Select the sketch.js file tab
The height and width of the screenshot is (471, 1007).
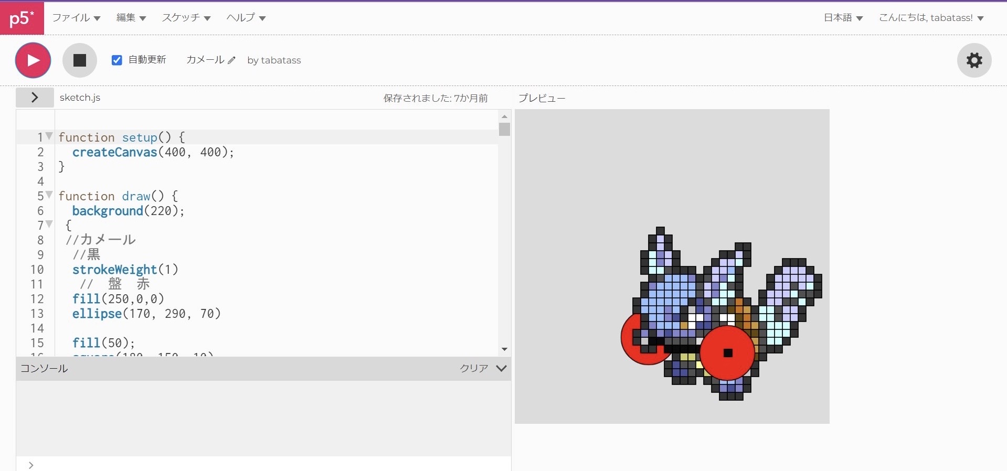(80, 98)
